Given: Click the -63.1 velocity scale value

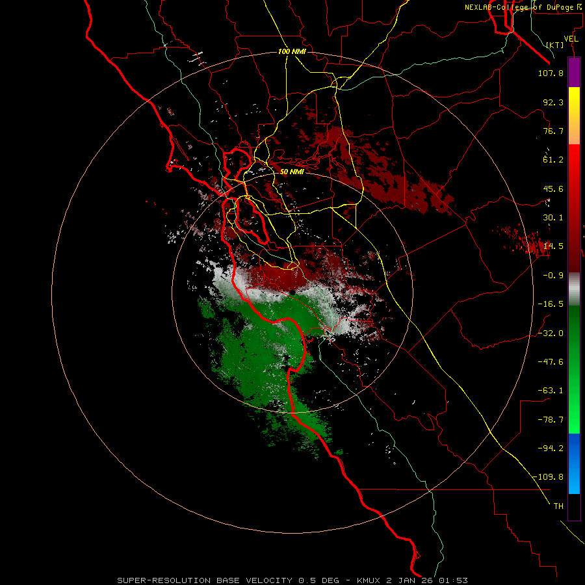Looking at the screenshot, I should pyautogui.click(x=551, y=391).
